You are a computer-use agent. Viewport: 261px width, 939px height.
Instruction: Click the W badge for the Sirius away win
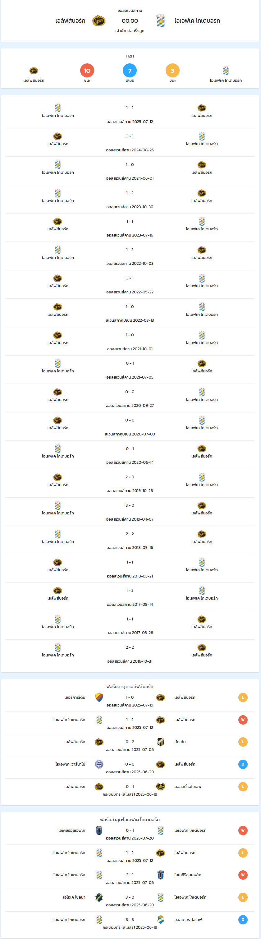(x=243, y=831)
